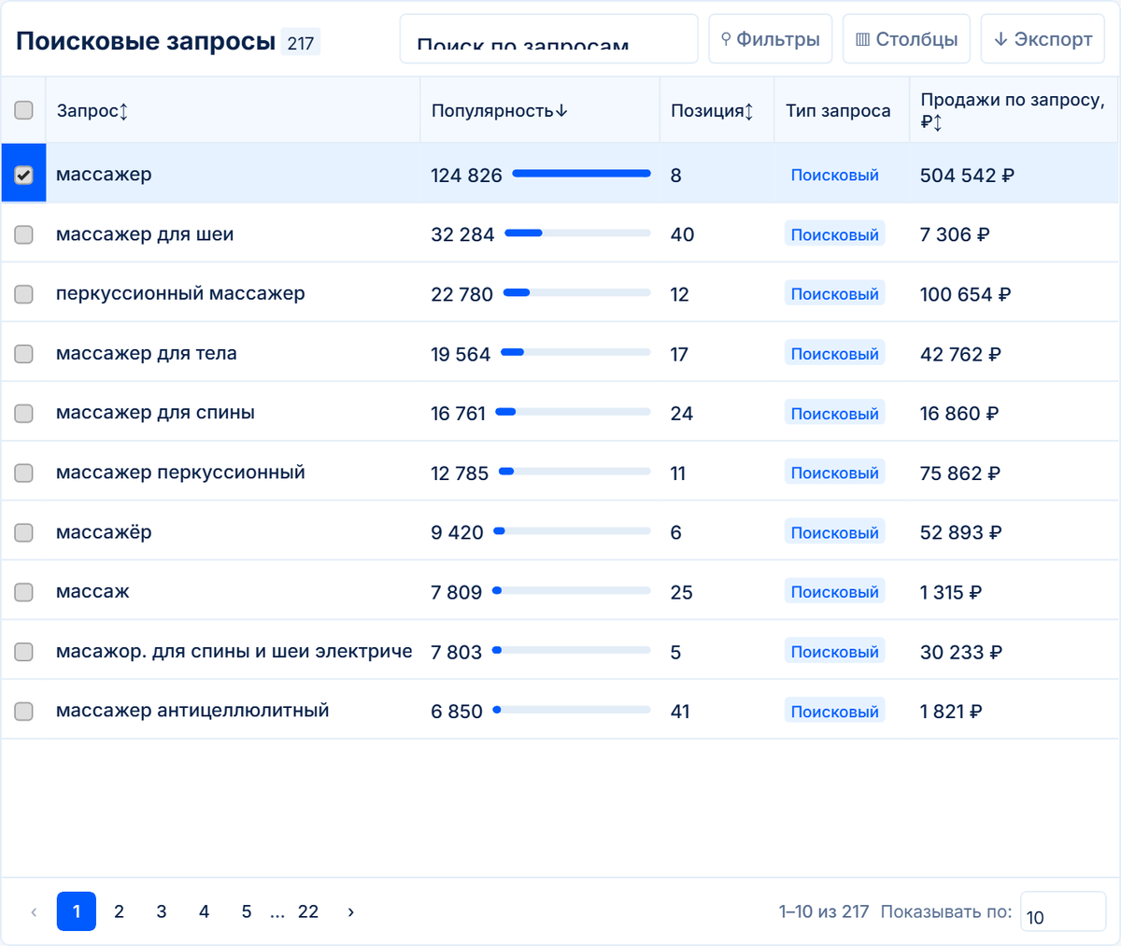Click the 1–10 из 217 range text
The height and width of the screenshot is (946, 1121).
click(x=824, y=911)
